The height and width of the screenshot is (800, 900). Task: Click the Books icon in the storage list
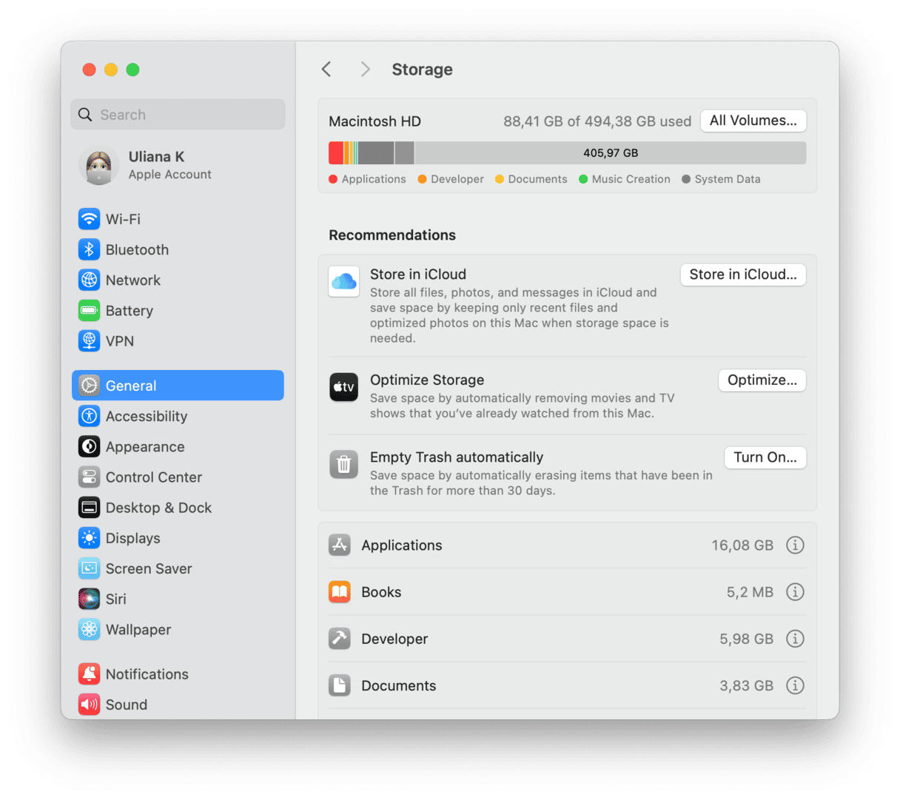point(340,591)
